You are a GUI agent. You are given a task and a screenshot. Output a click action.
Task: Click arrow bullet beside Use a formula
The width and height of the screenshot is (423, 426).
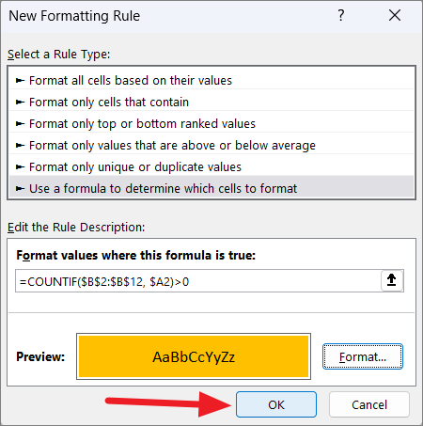(20, 189)
